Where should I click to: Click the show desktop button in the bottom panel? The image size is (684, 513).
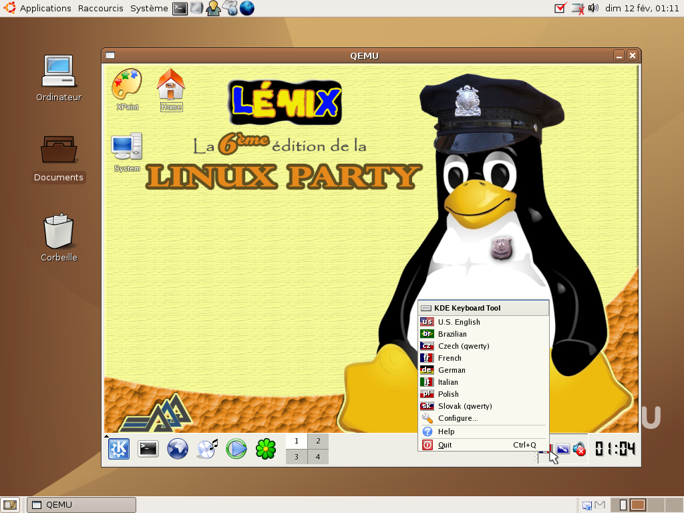[9, 505]
